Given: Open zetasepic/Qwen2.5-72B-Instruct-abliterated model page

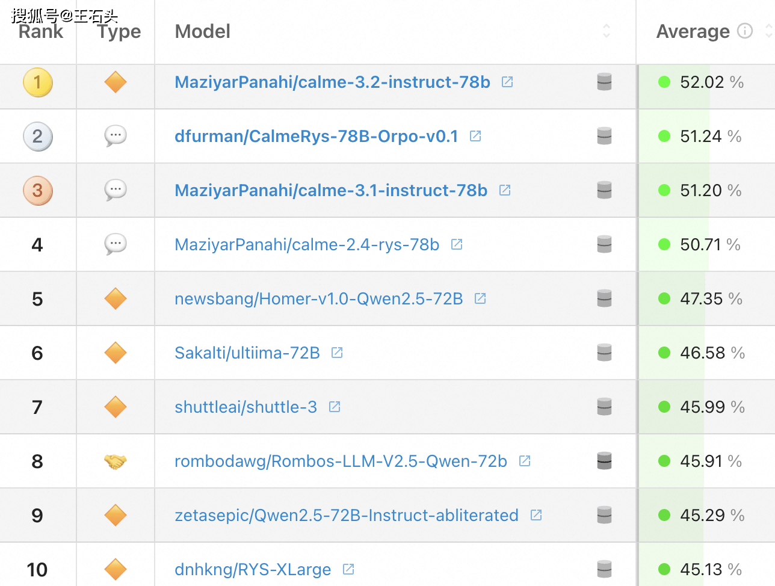Looking at the screenshot, I should [x=347, y=515].
